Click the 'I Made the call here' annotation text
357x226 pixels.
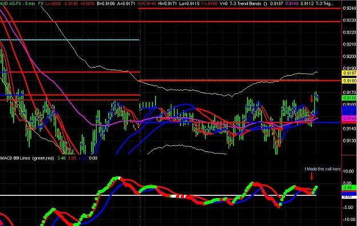323,169
